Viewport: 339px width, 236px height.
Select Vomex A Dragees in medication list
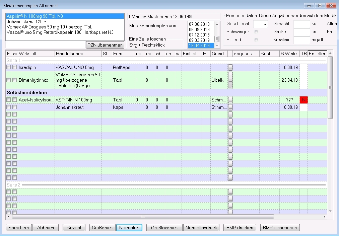click(65, 27)
